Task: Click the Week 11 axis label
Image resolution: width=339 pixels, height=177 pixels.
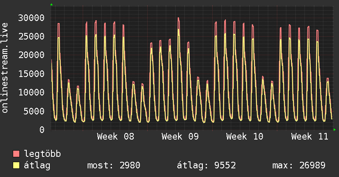Action: [x=310, y=137]
